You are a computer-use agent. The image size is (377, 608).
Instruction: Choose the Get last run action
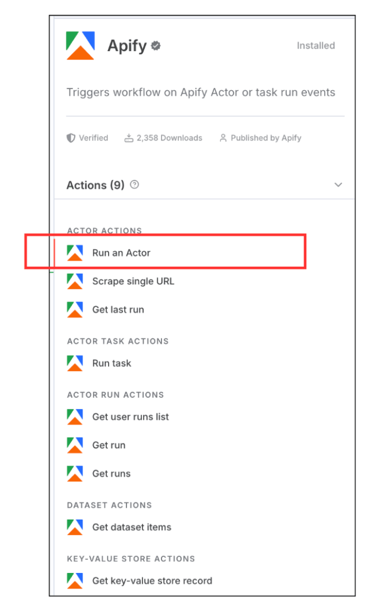[118, 310]
